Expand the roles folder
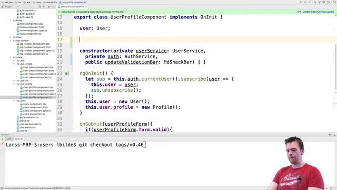This screenshot has height=190, width=337. coord(11,37)
